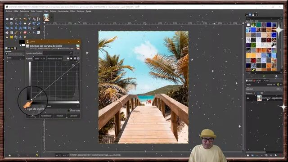This screenshot has height=162, width=288.
Task: Toggle lock pixels in Bloquear row
Action: tap(255, 93)
